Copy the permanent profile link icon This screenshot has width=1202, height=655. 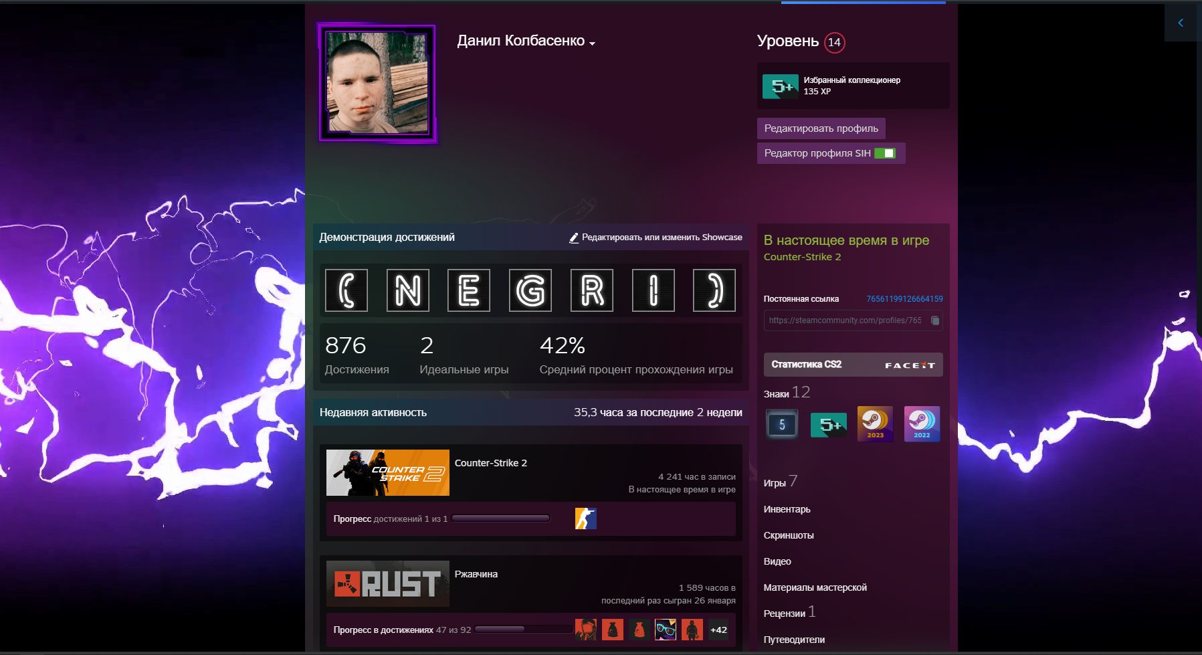[935, 320]
